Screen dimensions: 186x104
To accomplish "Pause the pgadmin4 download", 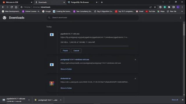I will coord(65,51).
